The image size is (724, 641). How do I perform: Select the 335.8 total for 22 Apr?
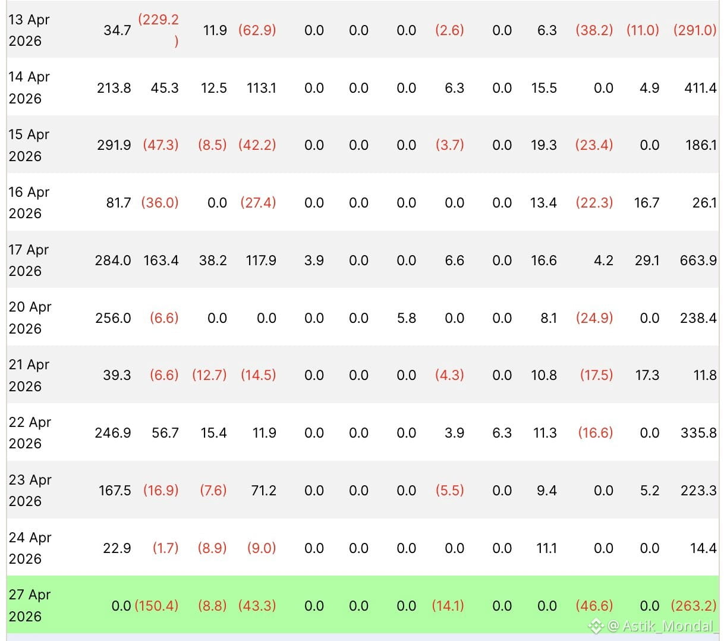(698, 433)
